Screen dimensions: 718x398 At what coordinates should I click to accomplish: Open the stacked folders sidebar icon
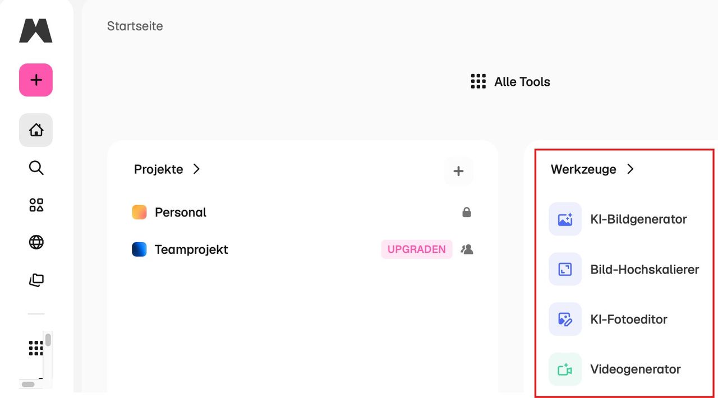point(36,280)
